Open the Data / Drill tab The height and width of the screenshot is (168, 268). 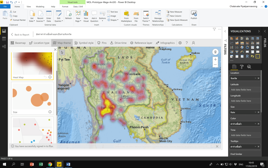click(79, 6)
